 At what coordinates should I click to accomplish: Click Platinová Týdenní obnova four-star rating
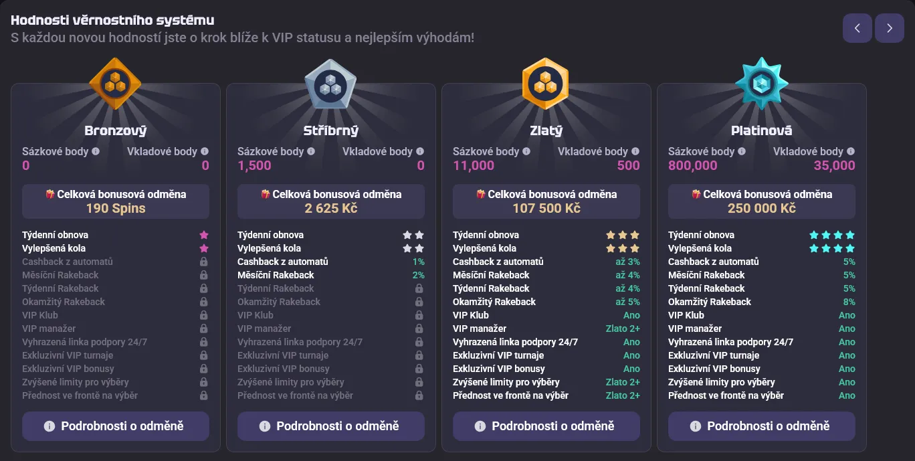point(832,235)
